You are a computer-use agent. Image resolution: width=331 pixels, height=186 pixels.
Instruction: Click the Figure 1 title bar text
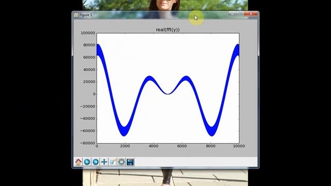[x=86, y=15]
